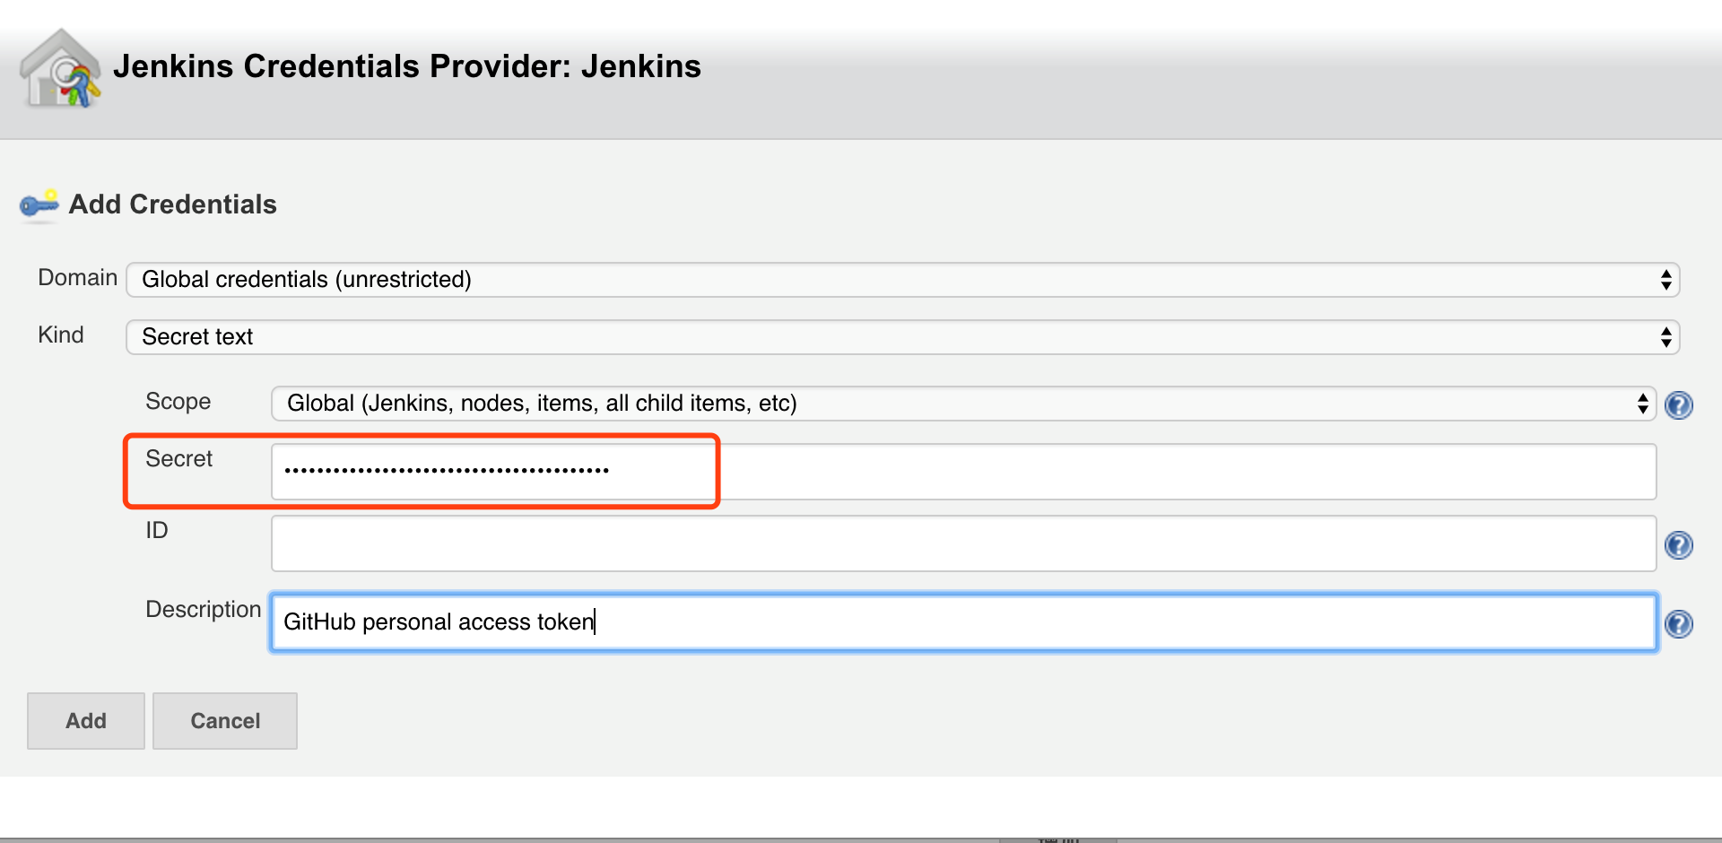Open help for the Scope field
Screen dimensions: 1722x843
(1678, 405)
